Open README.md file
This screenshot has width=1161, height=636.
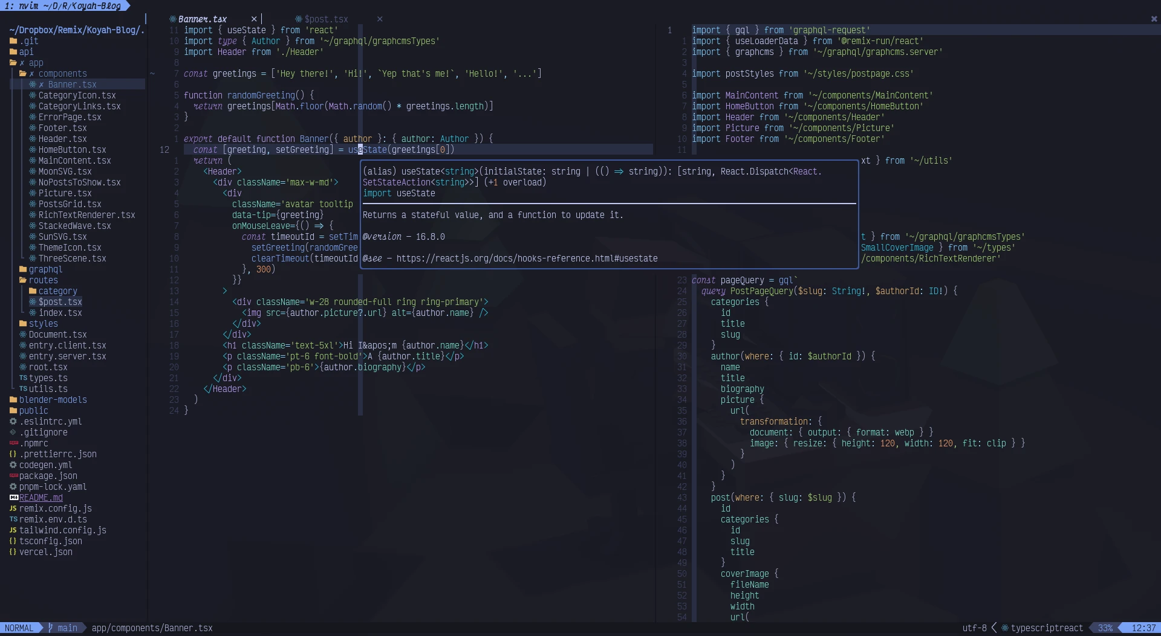click(41, 498)
